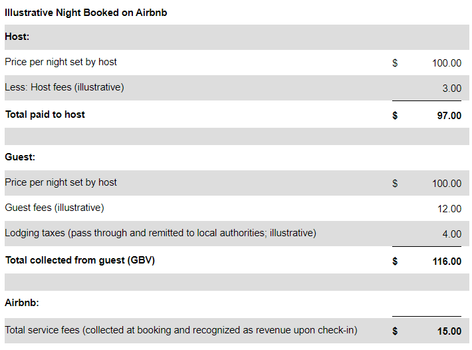
Task: Select the 4.00 lodging taxes value
Action: click(x=451, y=234)
